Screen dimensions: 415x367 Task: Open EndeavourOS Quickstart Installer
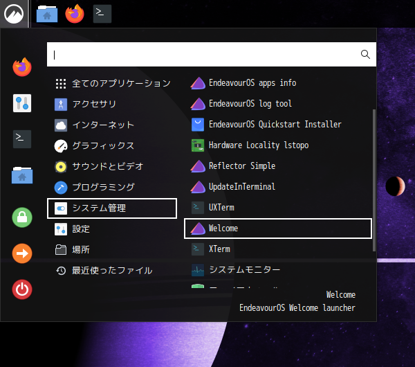tap(278, 125)
